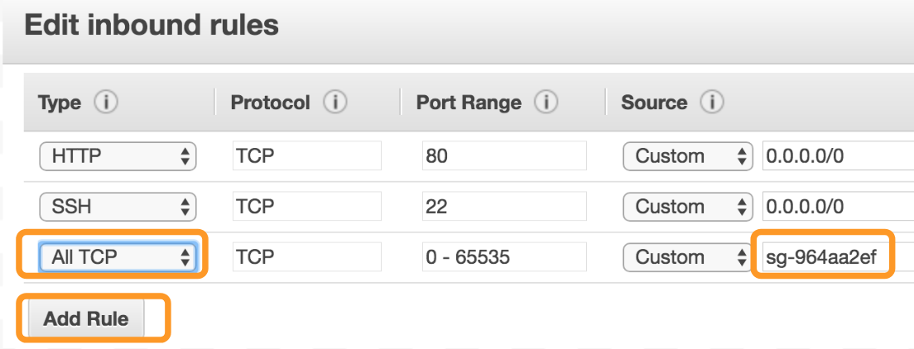Click the port range field showing 80

(503, 156)
